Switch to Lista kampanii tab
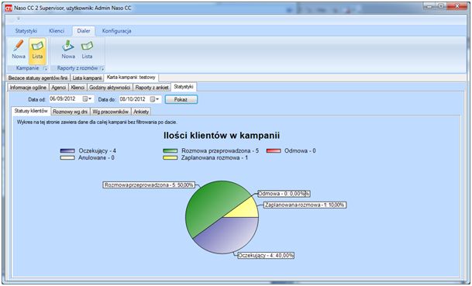472x286 pixels. pos(87,78)
